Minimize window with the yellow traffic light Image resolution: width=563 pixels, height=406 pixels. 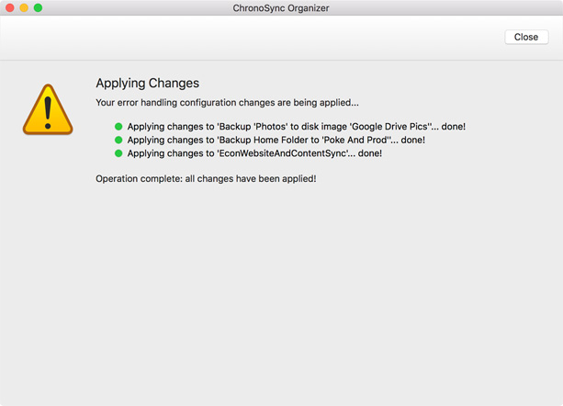tap(24, 7)
